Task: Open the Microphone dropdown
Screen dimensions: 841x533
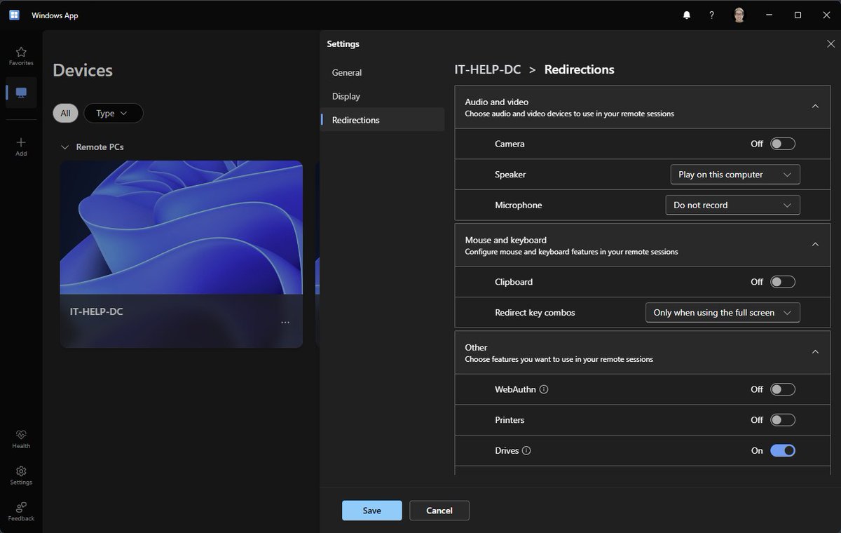Action: coord(732,205)
